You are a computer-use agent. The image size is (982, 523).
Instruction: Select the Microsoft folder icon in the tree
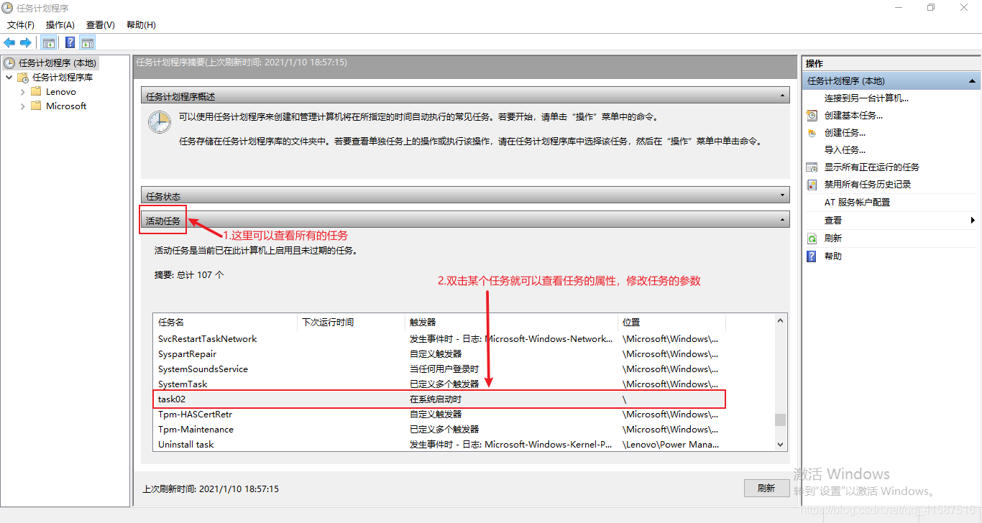36,106
